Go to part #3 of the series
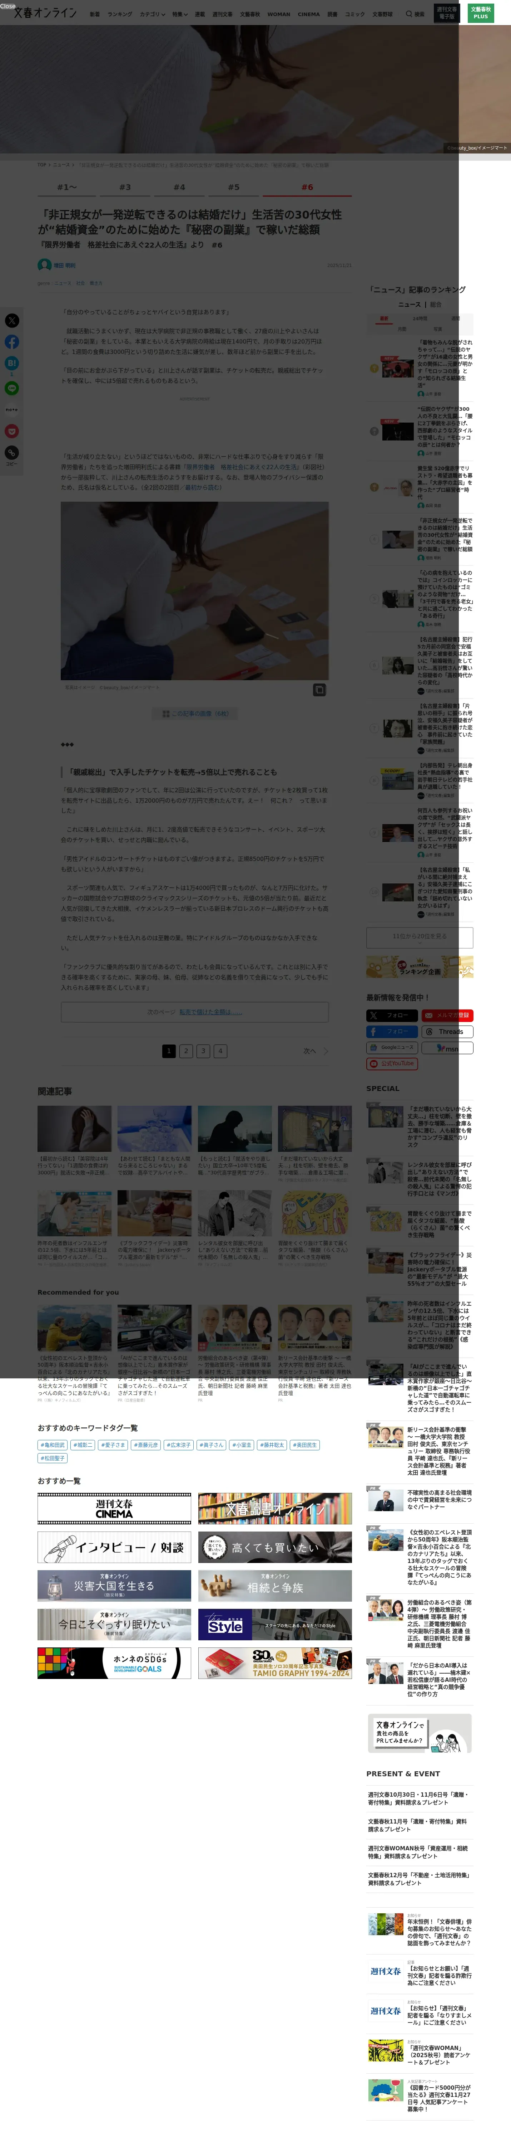 tap(125, 188)
